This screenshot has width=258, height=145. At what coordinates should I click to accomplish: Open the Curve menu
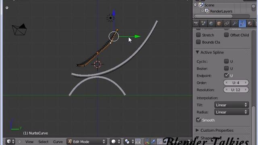tap(58, 142)
